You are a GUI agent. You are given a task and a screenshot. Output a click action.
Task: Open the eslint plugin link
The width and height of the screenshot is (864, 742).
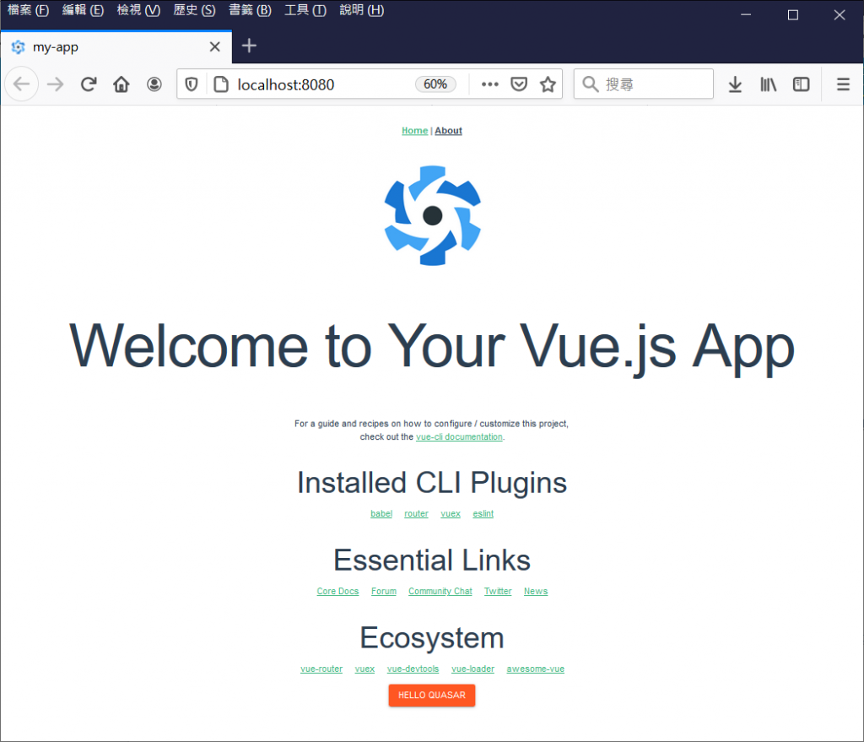[x=483, y=513]
